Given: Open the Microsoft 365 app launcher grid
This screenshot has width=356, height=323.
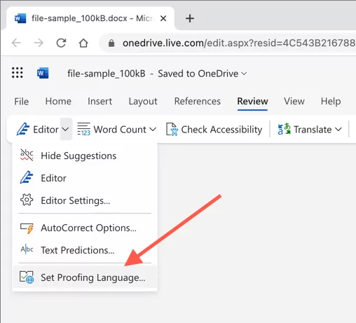Looking at the screenshot, I should 18,73.
